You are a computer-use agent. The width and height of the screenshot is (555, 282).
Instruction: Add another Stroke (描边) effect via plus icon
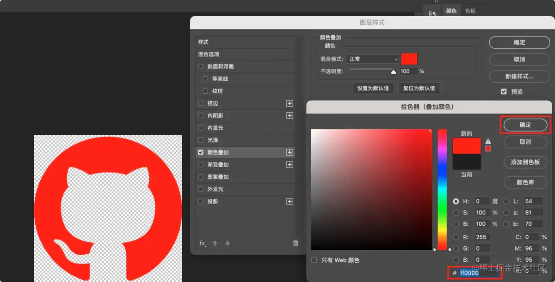(290, 103)
